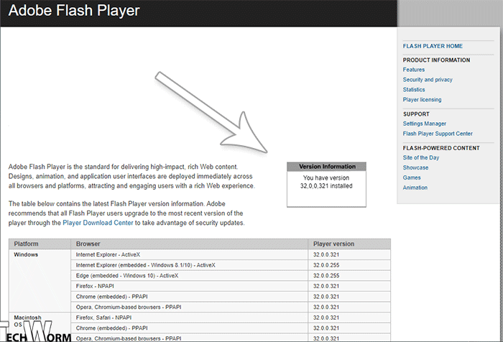The image size is (503, 342).
Task: Open the Statistics link
Action: [x=413, y=90]
